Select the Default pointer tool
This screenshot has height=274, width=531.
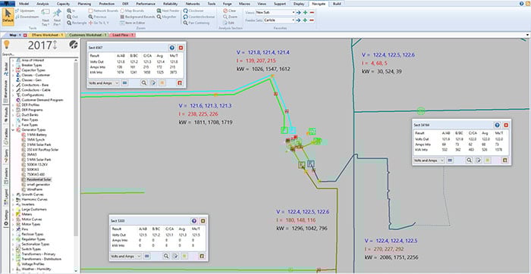pos(8,17)
